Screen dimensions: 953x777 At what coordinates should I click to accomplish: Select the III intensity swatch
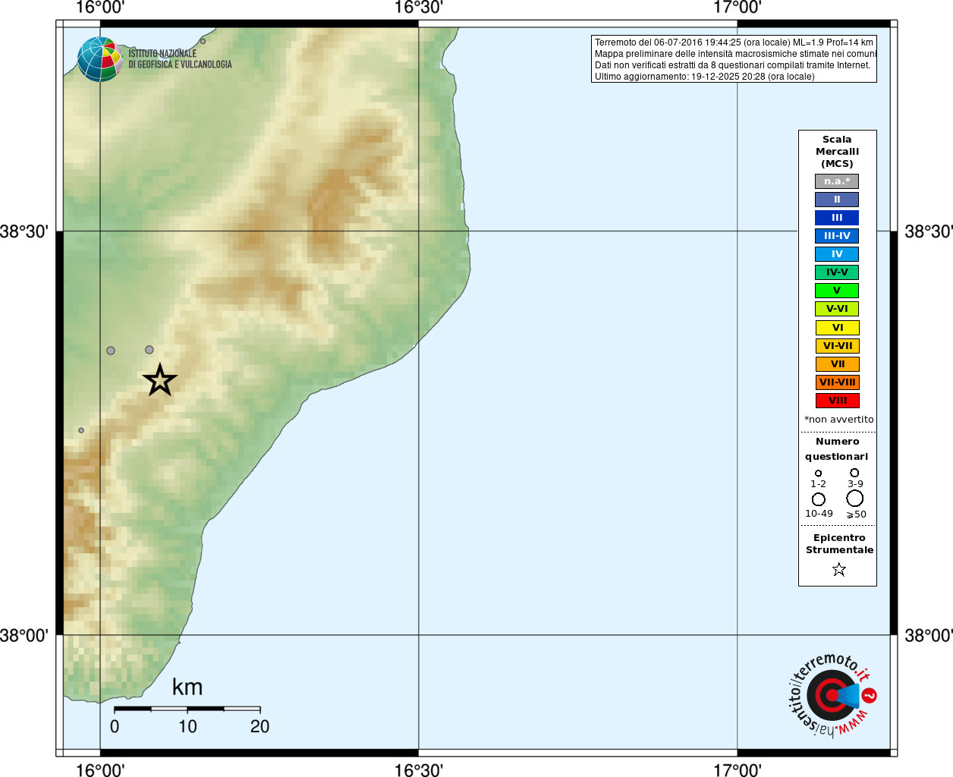coord(837,218)
